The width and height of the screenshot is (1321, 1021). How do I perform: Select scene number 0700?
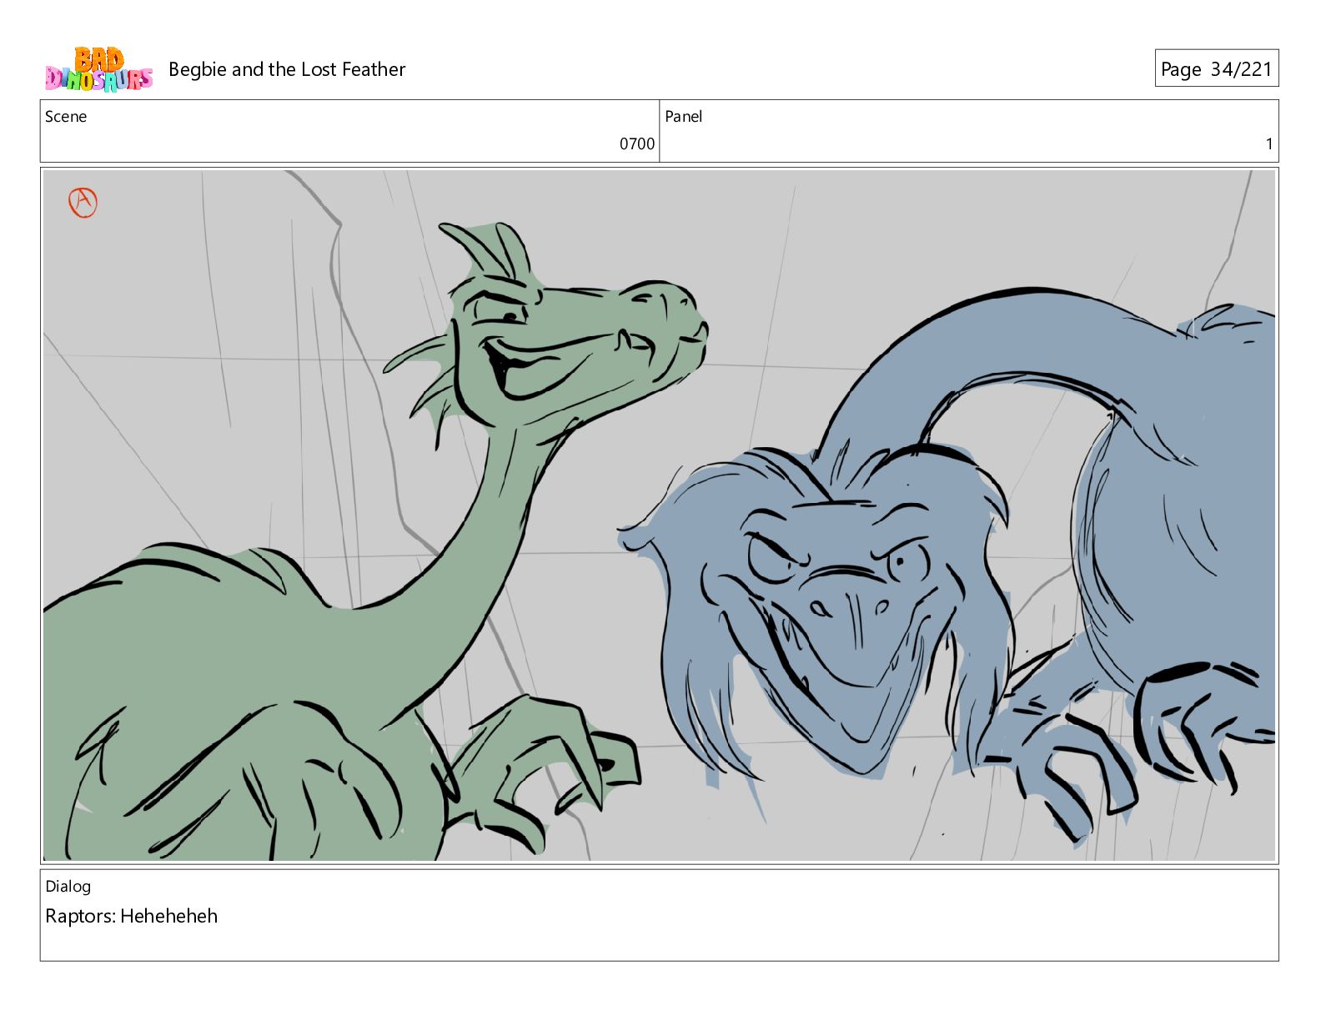tap(636, 144)
